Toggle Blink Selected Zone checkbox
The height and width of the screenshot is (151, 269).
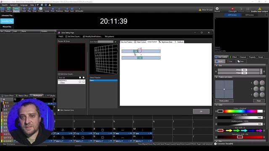click(x=59, y=110)
